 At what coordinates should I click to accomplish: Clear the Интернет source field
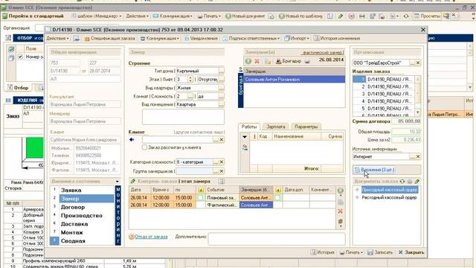[x=418, y=157]
